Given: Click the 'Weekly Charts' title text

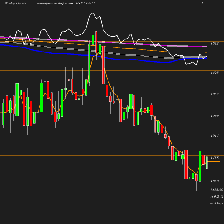Looking at the screenshot, I should 15,4.
